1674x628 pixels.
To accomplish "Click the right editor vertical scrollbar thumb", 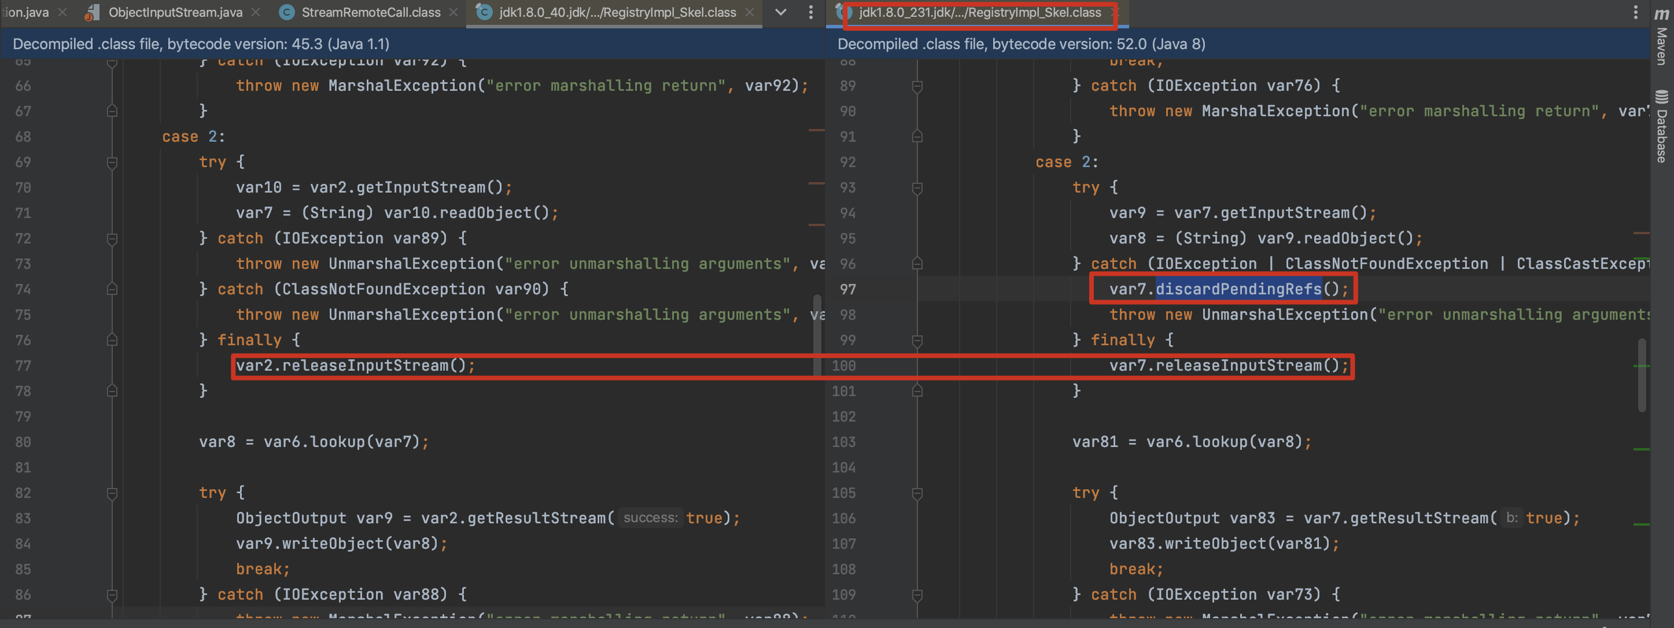I will (x=1642, y=375).
